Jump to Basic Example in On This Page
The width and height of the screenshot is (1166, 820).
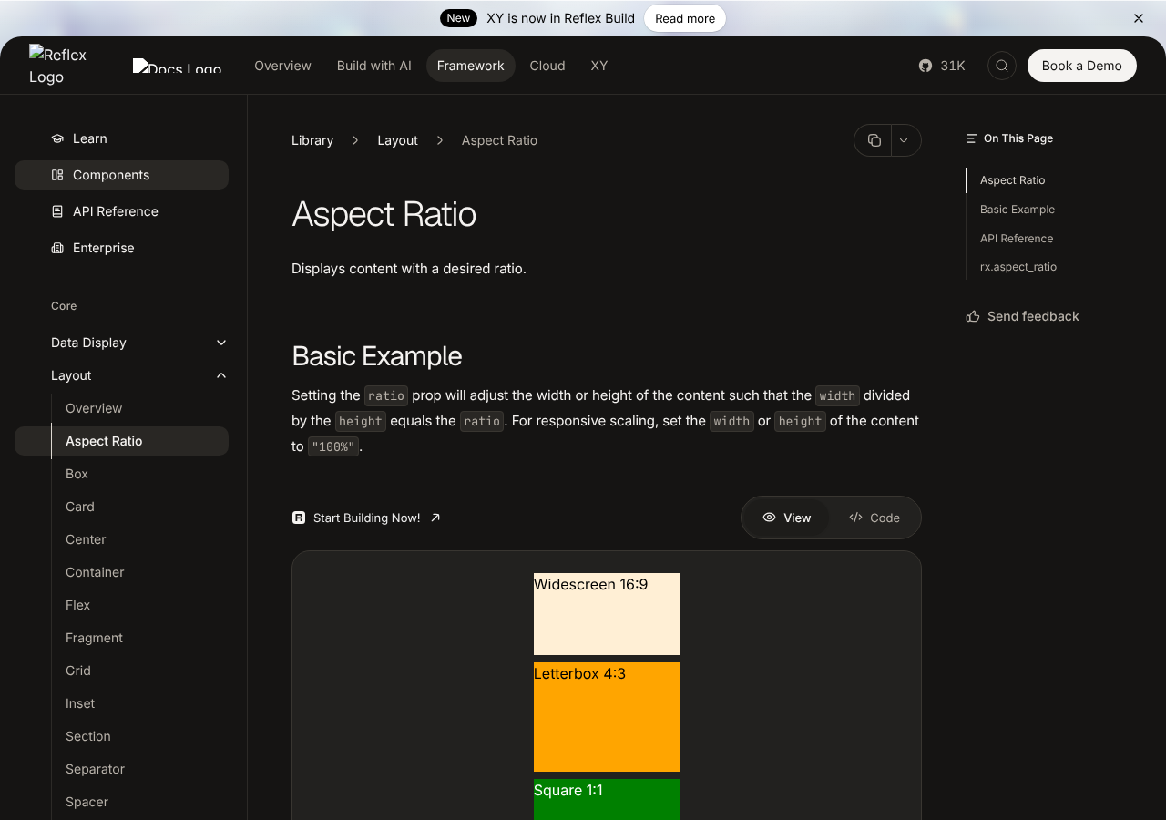pos(1018,210)
